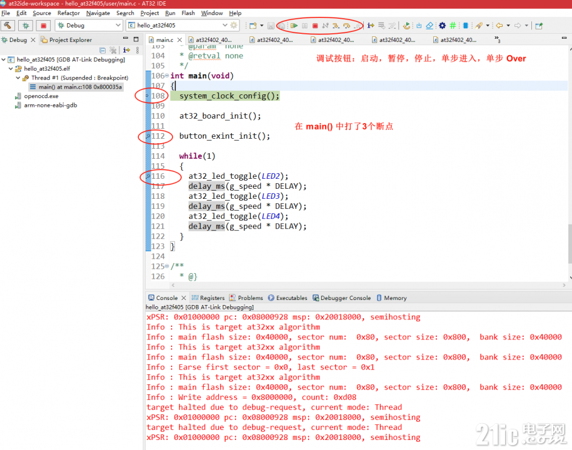Collapse all in the Debug view toolbar

103,51
